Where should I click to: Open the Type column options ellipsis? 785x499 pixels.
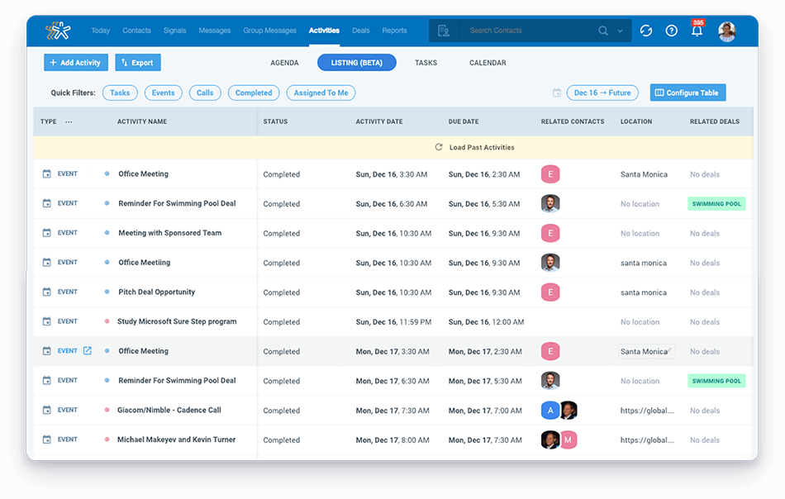69,121
